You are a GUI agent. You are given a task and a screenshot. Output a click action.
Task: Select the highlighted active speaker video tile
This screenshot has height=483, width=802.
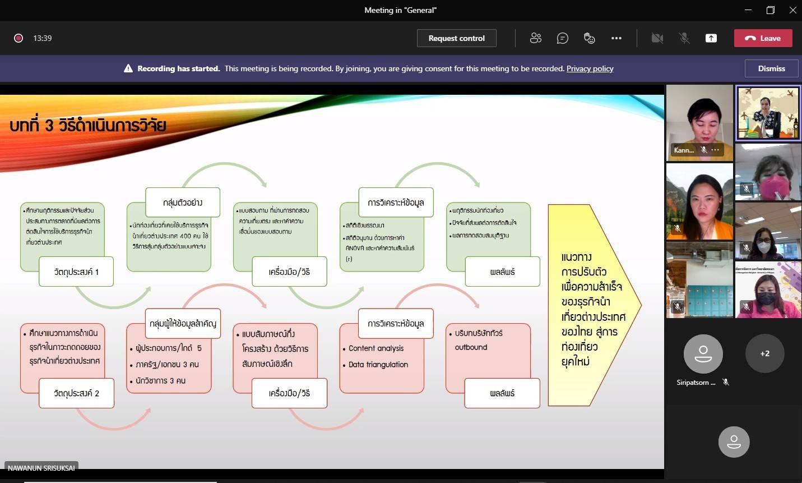(x=768, y=113)
